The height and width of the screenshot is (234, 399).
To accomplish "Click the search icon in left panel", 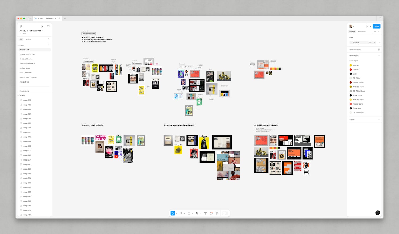I will 49,39.
